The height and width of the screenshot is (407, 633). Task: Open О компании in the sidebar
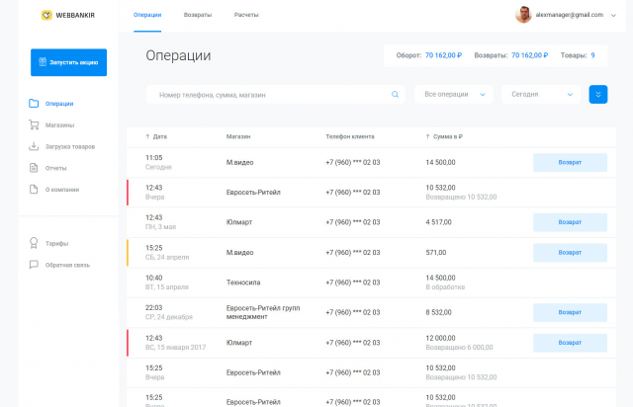tap(62, 190)
